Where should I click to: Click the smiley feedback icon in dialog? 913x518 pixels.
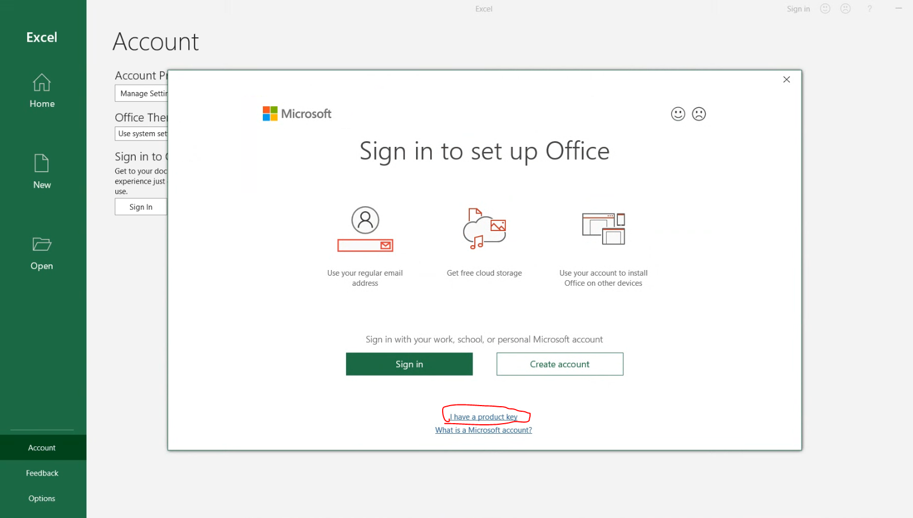coord(678,114)
